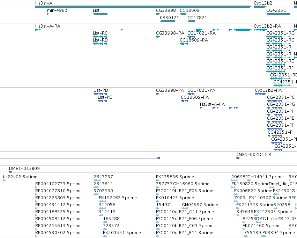Click the CG42351-PG protein feature
The height and width of the screenshot is (238, 297).
pos(274,108)
